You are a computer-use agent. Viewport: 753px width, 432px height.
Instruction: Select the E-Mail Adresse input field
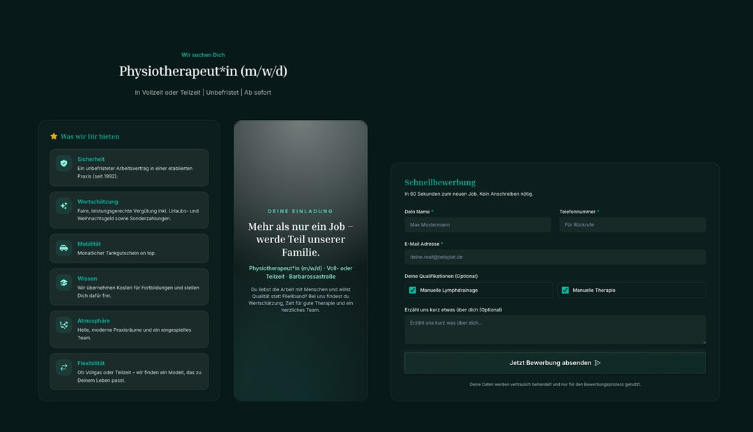pos(554,257)
